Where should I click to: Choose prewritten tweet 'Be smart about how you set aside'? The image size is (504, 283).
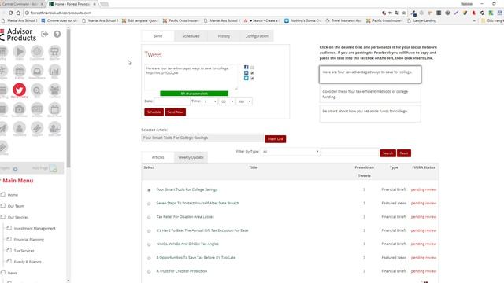(370, 113)
